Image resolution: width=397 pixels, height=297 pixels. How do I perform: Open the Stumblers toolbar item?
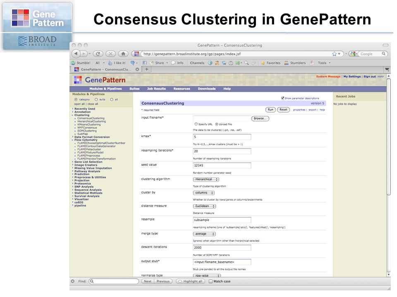(295, 63)
